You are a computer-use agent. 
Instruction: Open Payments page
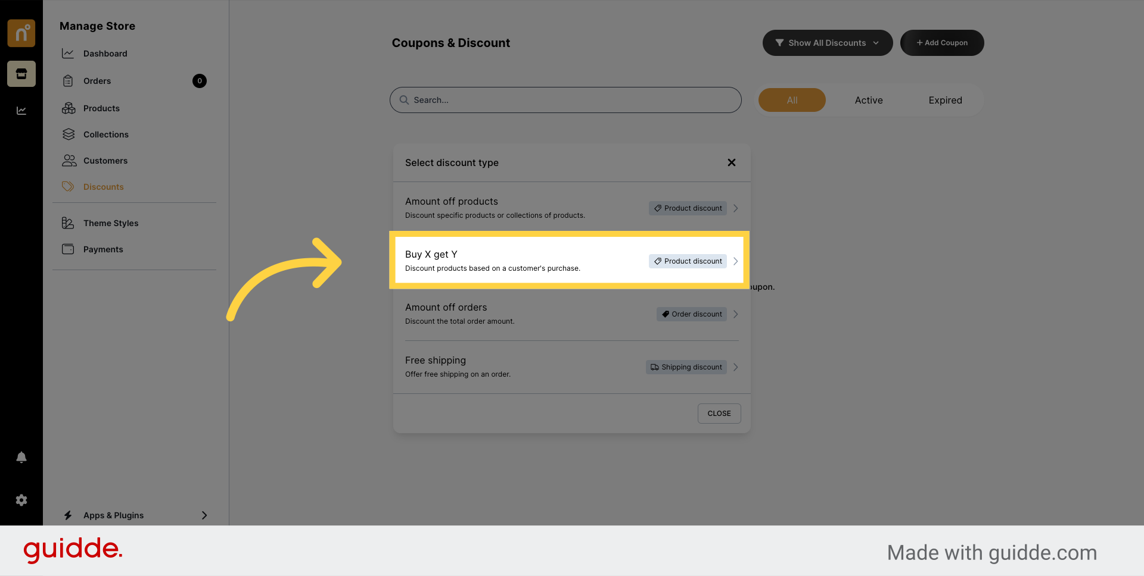tap(103, 249)
